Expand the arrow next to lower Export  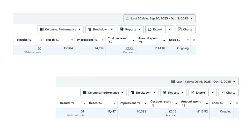click(x=212, y=93)
